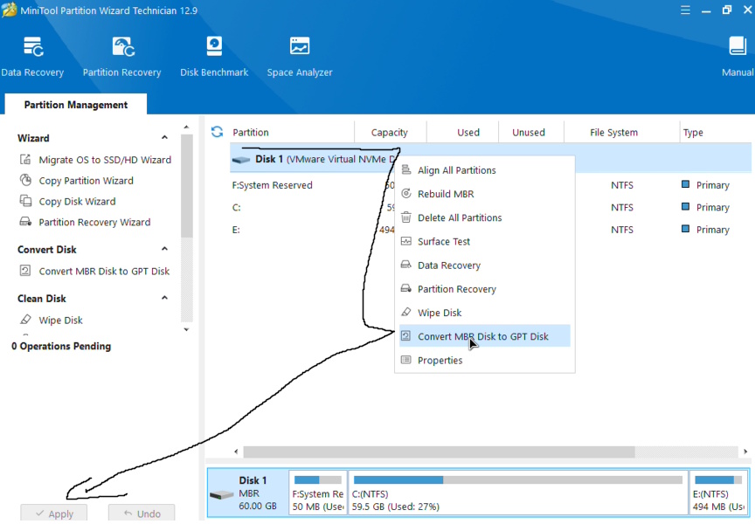
Task: Sort by File System column header
Action: pos(613,133)
